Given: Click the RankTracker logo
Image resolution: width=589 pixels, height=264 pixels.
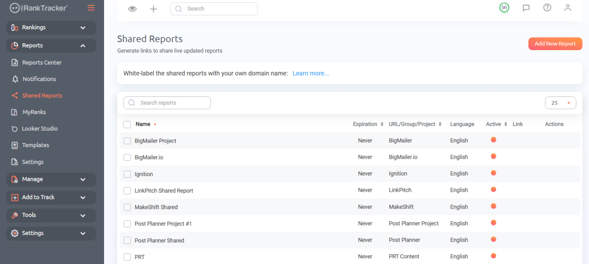Looking at the screenshot, I should click(39, 7).
